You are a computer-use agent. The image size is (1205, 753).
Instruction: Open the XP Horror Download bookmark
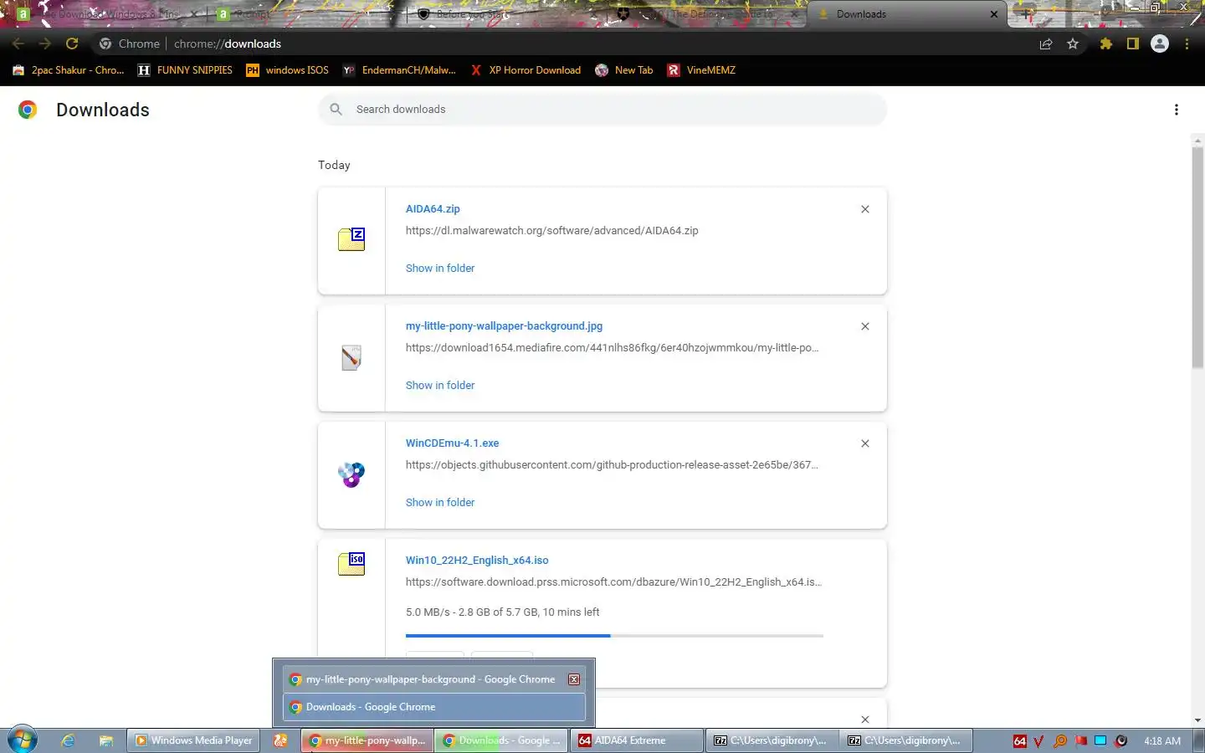point(526,70)
